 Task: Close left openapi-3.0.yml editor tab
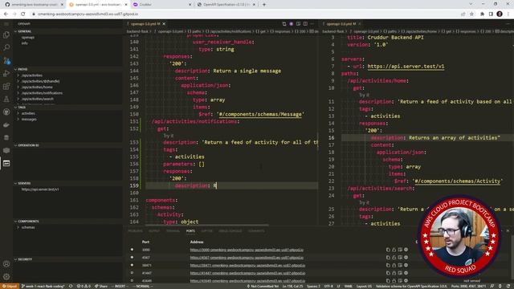tap(164, 24)
